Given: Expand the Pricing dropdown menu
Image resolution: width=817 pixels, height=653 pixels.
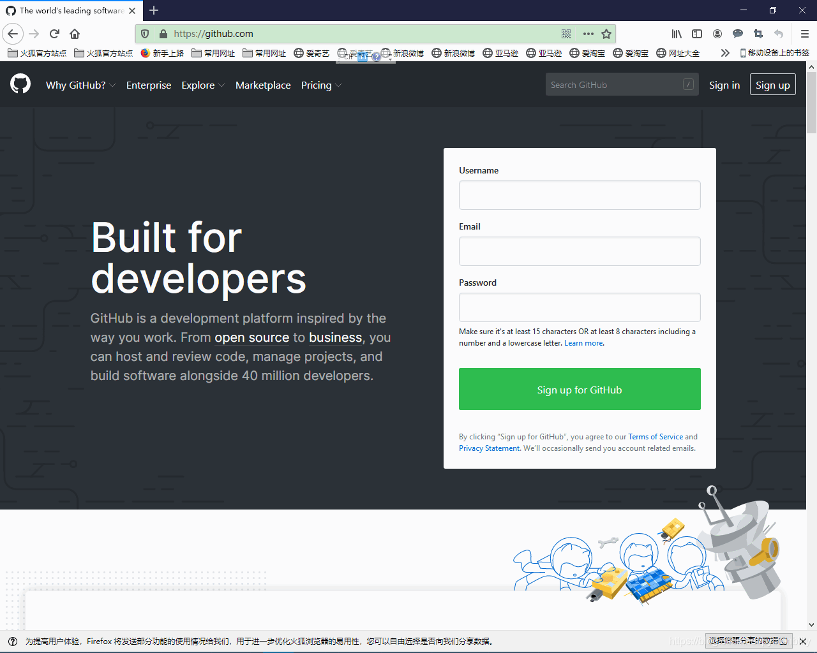Looking at the screenshot, I should click(x=321, y=85).
